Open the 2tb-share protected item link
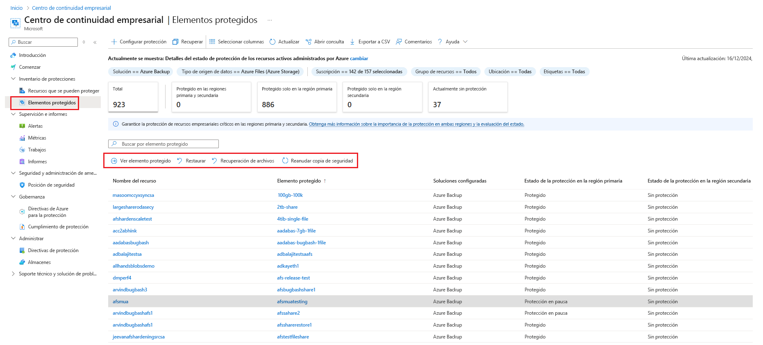Screen dimensions: 763x345 (287, 207)
